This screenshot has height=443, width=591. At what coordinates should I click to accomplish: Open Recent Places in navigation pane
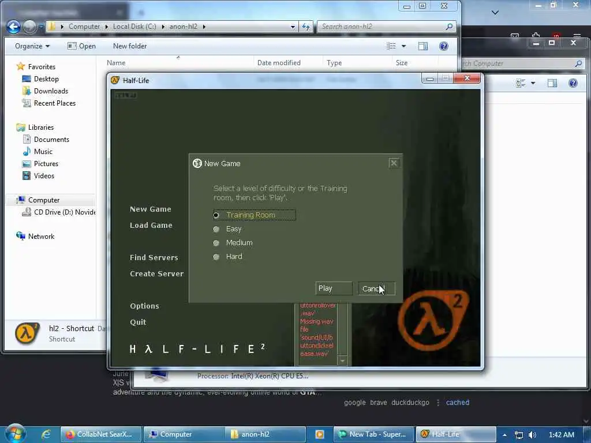pyautogui.click(x=49, y=103)
